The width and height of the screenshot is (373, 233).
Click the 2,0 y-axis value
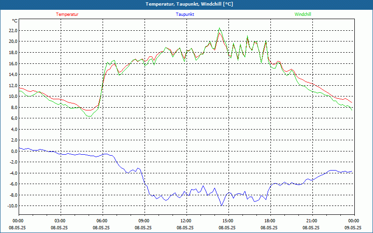point(14,140)
